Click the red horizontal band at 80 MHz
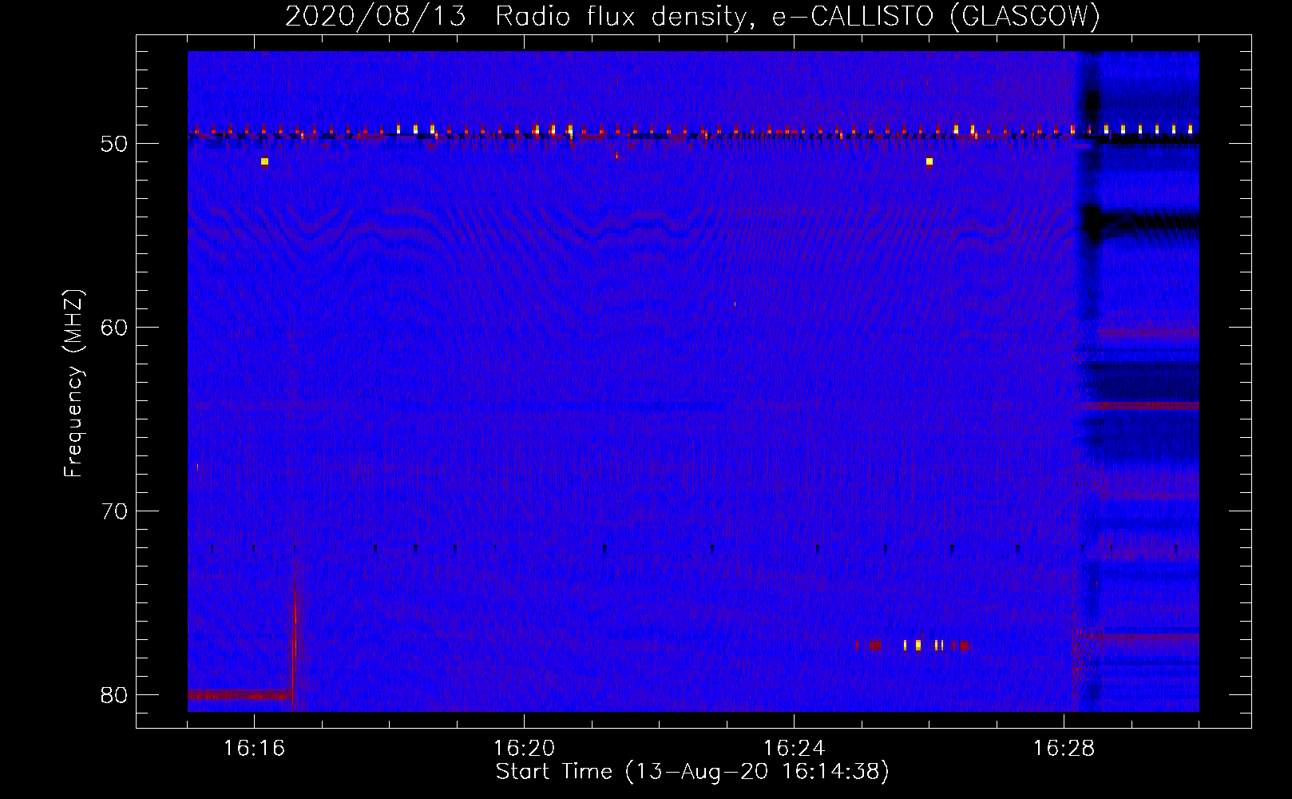 (238, 695)
